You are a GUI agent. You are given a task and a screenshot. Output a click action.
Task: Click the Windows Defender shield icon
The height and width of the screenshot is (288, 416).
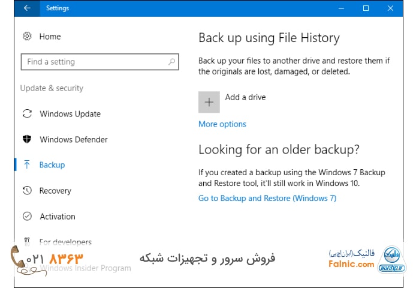(x=27, y=140)
